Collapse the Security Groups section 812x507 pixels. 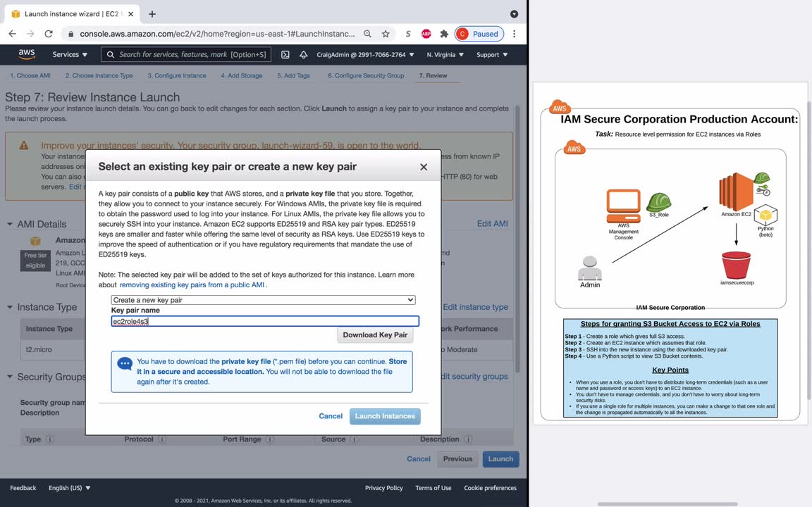10,377
